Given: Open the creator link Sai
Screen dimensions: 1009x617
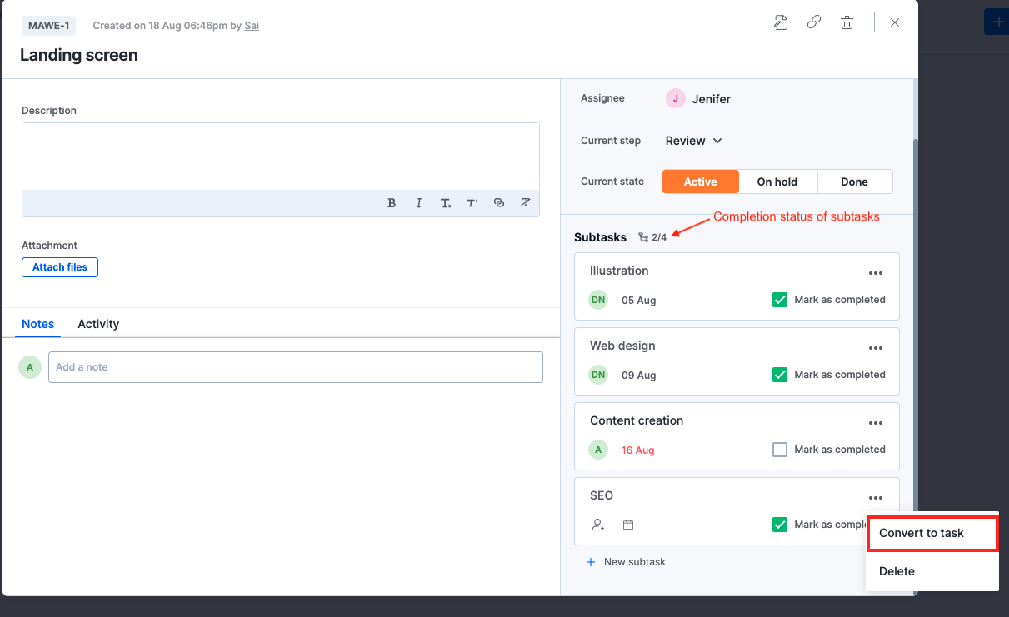Looking at the screenshot, I should (x=252, y=26).
